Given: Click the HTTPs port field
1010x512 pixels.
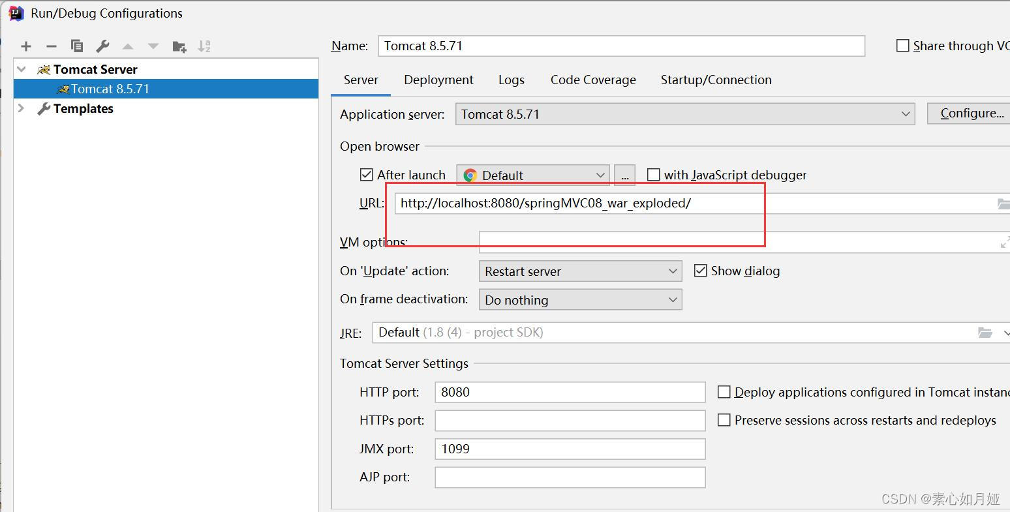Looking at the screenshot, I should coord(570,421).
